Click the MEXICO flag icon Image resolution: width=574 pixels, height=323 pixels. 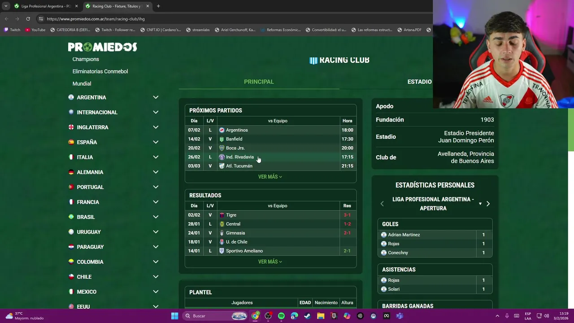click(71, 292)
